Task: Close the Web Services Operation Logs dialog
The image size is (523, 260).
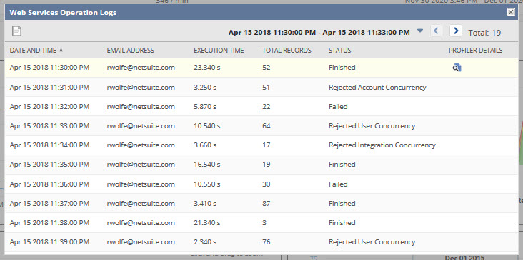Action: pyautogui.click(x=511, y=12)
